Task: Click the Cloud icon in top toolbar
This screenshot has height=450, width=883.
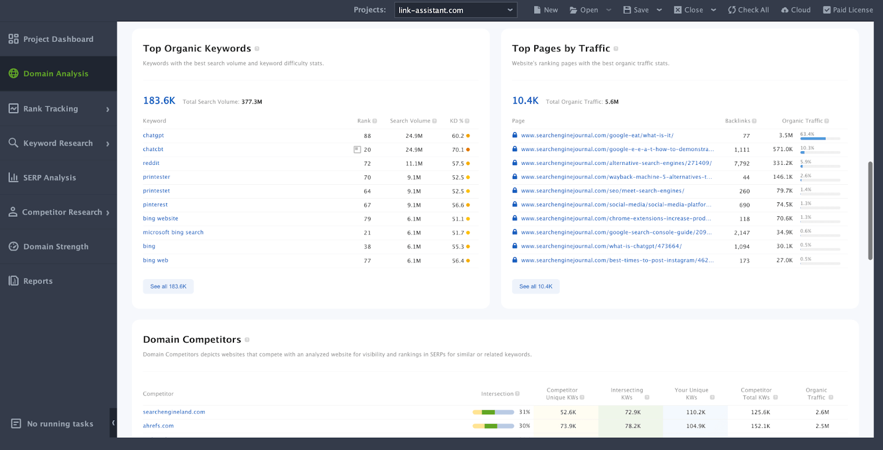Action: coord(785,10)
